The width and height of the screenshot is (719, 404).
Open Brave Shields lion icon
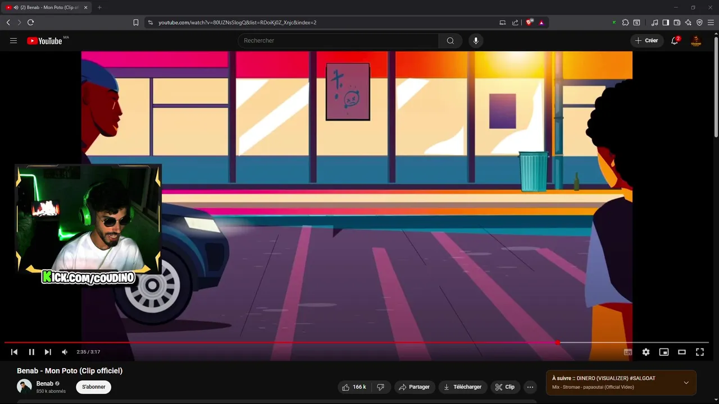tap(529, 22)
